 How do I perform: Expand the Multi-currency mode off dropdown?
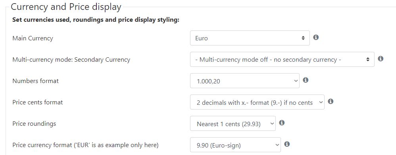(282, 59)
